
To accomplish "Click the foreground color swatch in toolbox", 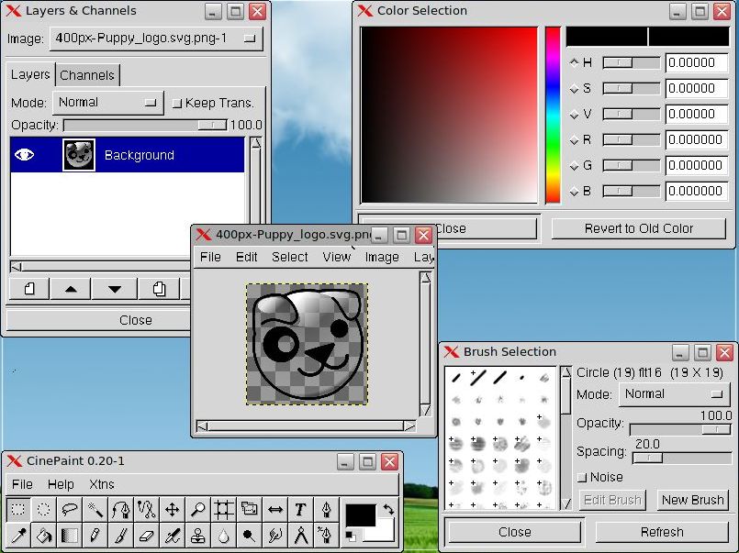I will tap(361, 515).
